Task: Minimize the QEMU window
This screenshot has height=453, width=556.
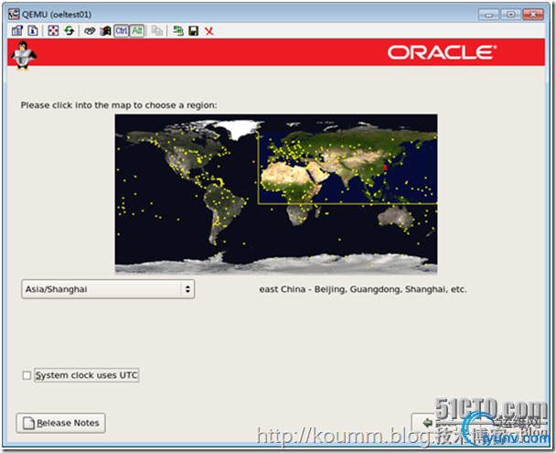Action: [x=488, y=15]
